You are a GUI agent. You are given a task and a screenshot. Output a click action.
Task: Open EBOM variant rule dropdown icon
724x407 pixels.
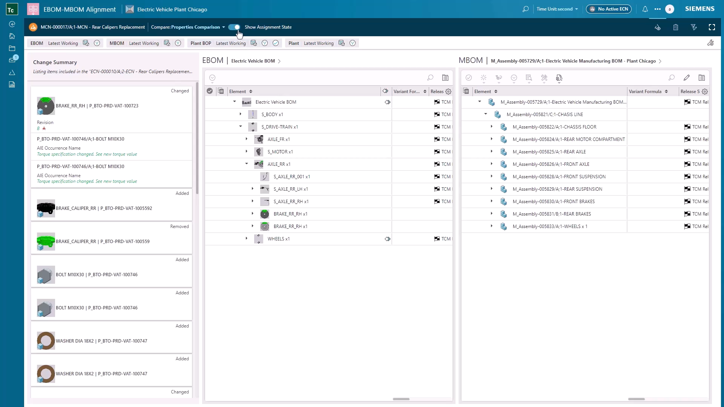coord(97,43)
